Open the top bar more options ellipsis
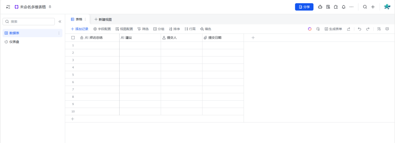The image size is (395, 143). coord(351,7)
